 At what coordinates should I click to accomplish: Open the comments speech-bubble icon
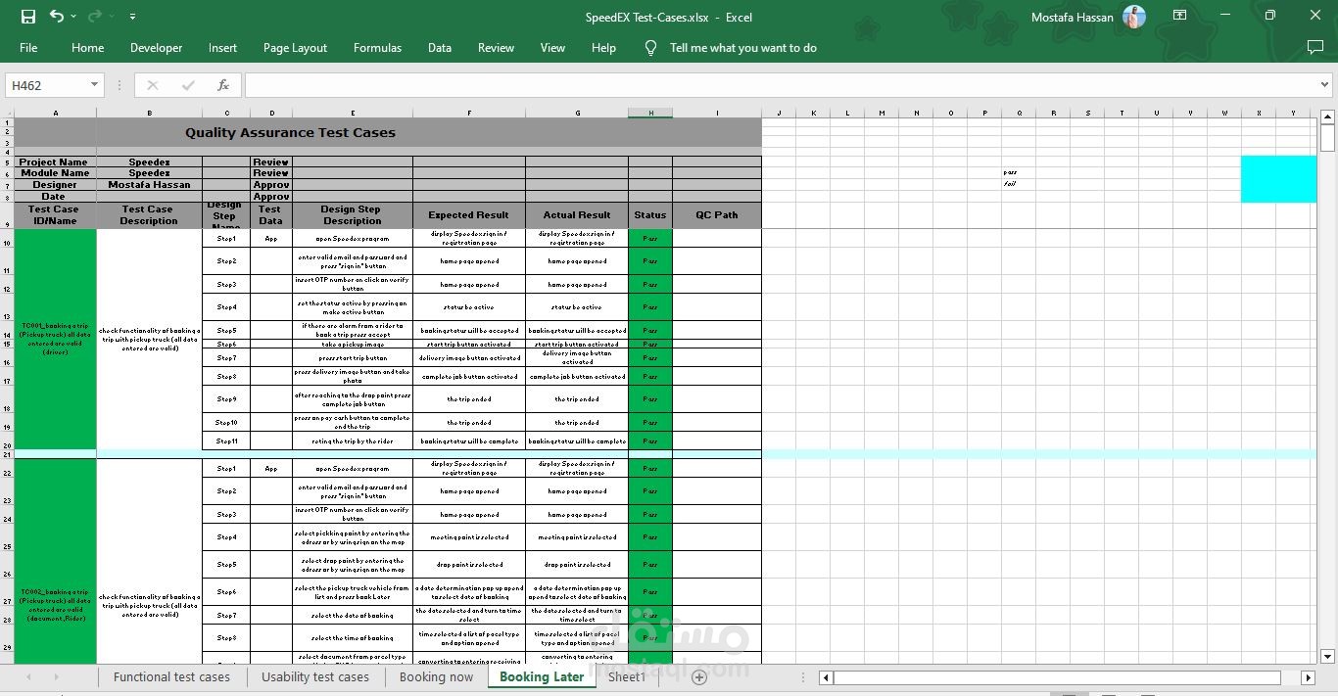click(x=1314, y=47)
